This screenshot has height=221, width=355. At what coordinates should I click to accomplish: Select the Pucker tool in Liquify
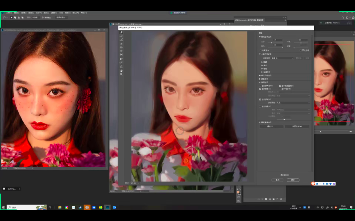[x=121, y=47]
